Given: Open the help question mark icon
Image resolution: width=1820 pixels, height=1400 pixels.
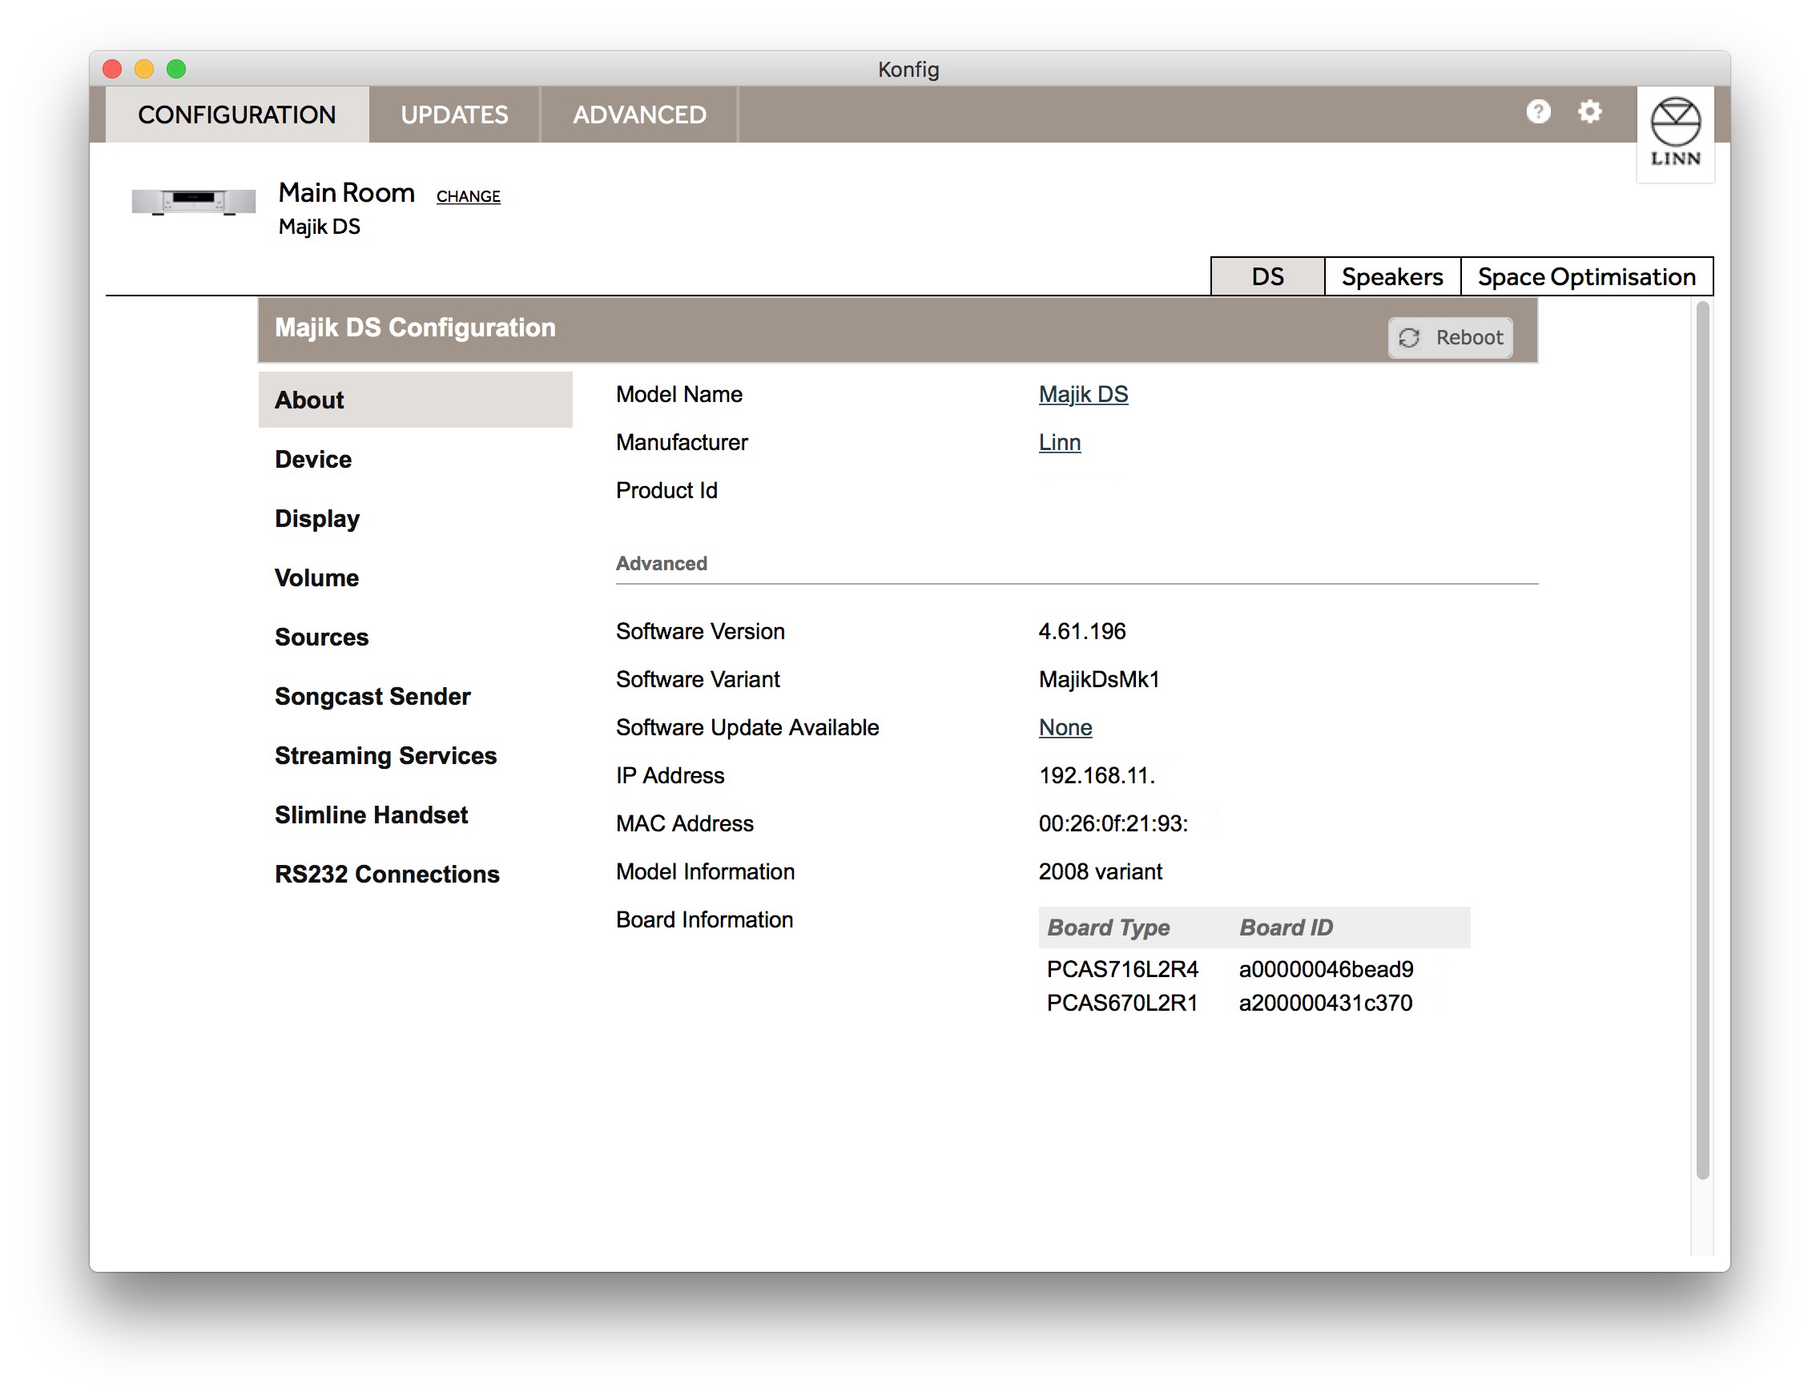Looking at the screenshot, I should coord(1537,111).
